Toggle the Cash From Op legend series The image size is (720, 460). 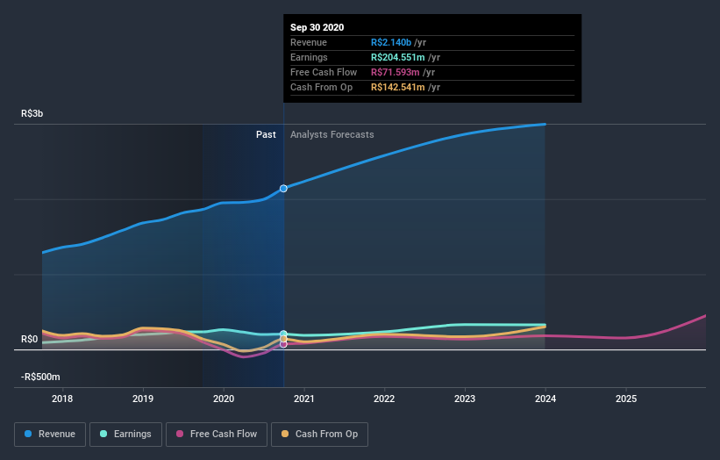click(319, 435)
